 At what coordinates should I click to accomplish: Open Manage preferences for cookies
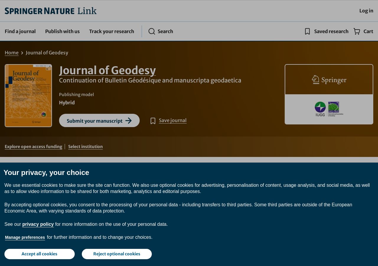click(x=25, y=237)
